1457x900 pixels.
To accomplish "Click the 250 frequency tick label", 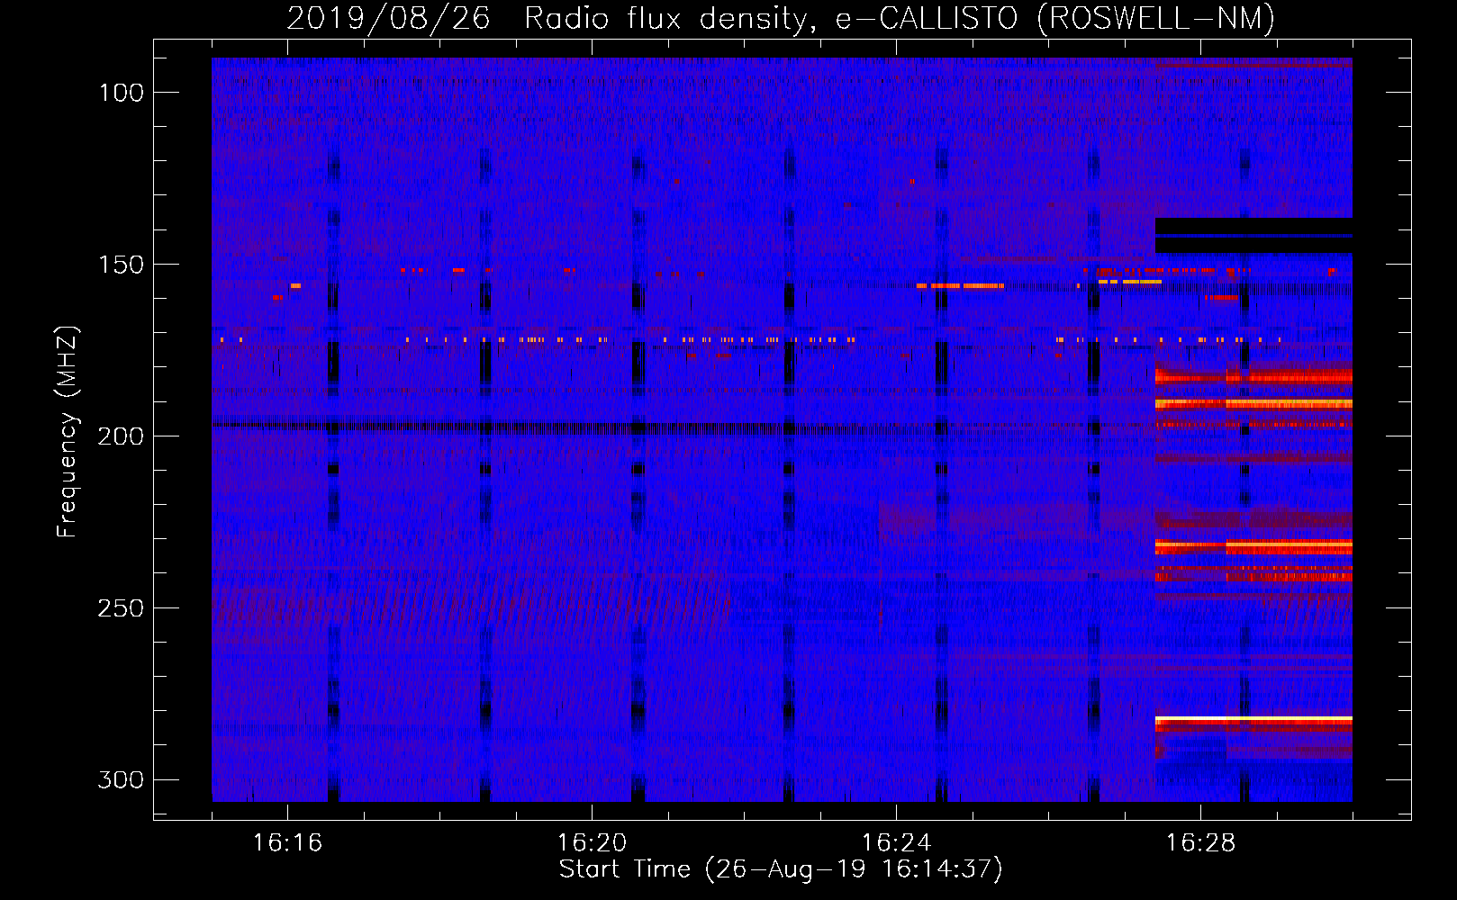I will pyautogui.click(x=121, y=608).
